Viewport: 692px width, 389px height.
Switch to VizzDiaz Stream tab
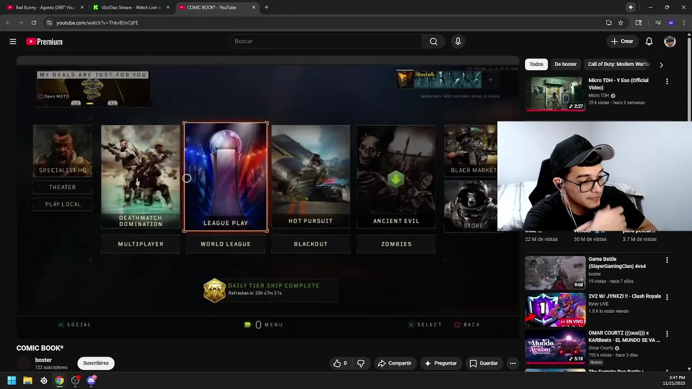[131, 8]
